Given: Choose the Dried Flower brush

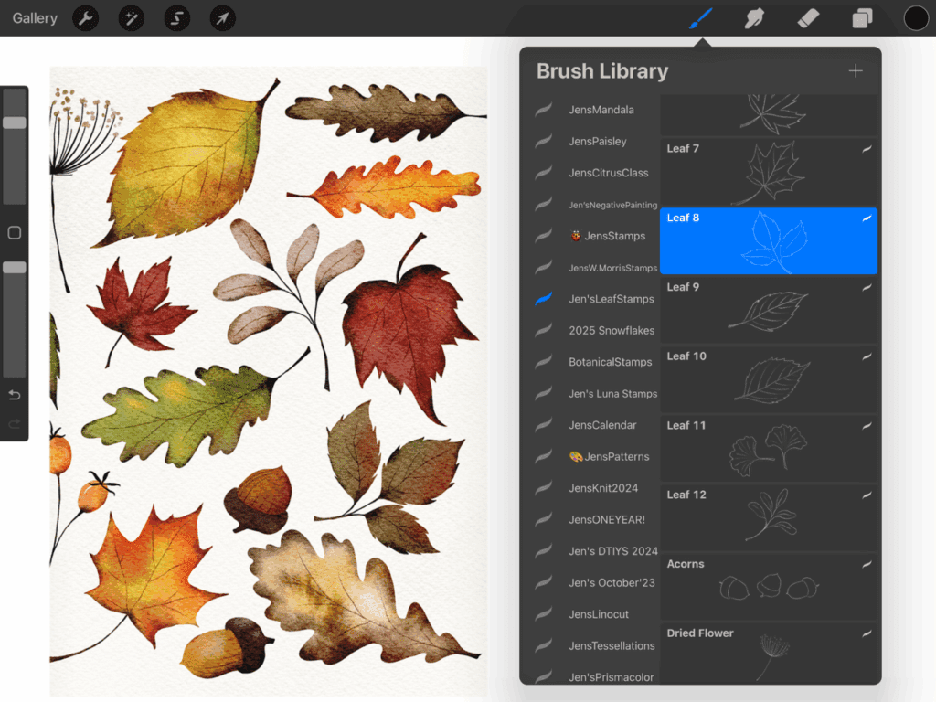Looking at the screenshot, I should [x=768, y=654].
